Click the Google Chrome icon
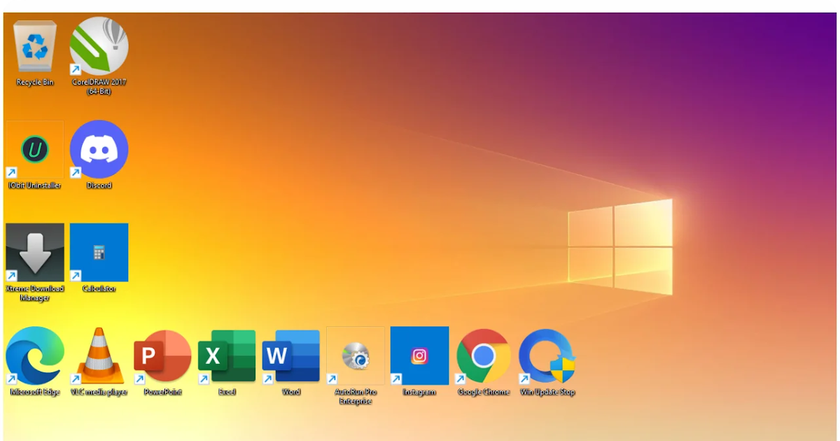This screenshot has height=441, width=840. tap(484, 356)
